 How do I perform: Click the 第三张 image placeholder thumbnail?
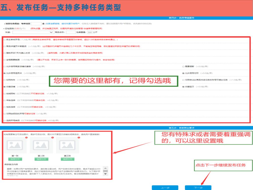[x=68, y=145]
